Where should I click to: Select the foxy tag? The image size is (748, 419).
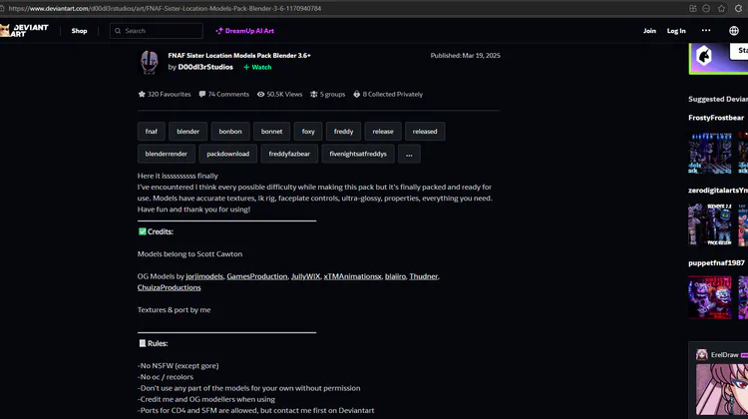point(308,132)
